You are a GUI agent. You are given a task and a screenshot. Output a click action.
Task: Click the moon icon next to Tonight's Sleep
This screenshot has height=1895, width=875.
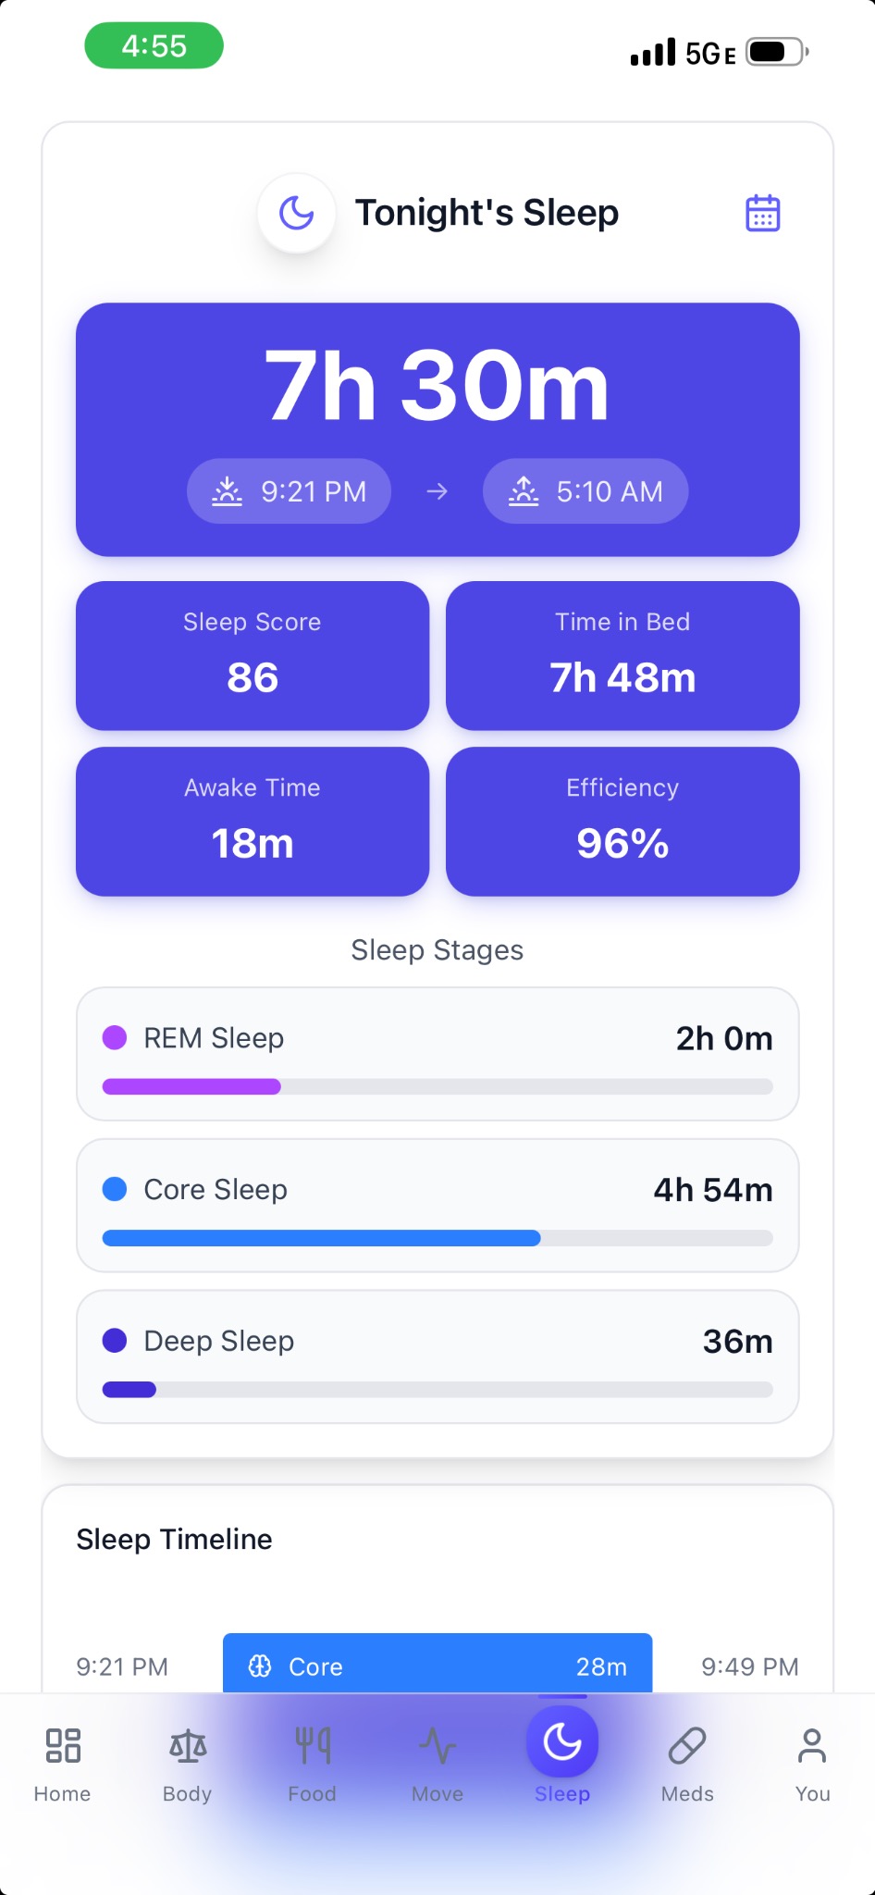click(296, 213)
